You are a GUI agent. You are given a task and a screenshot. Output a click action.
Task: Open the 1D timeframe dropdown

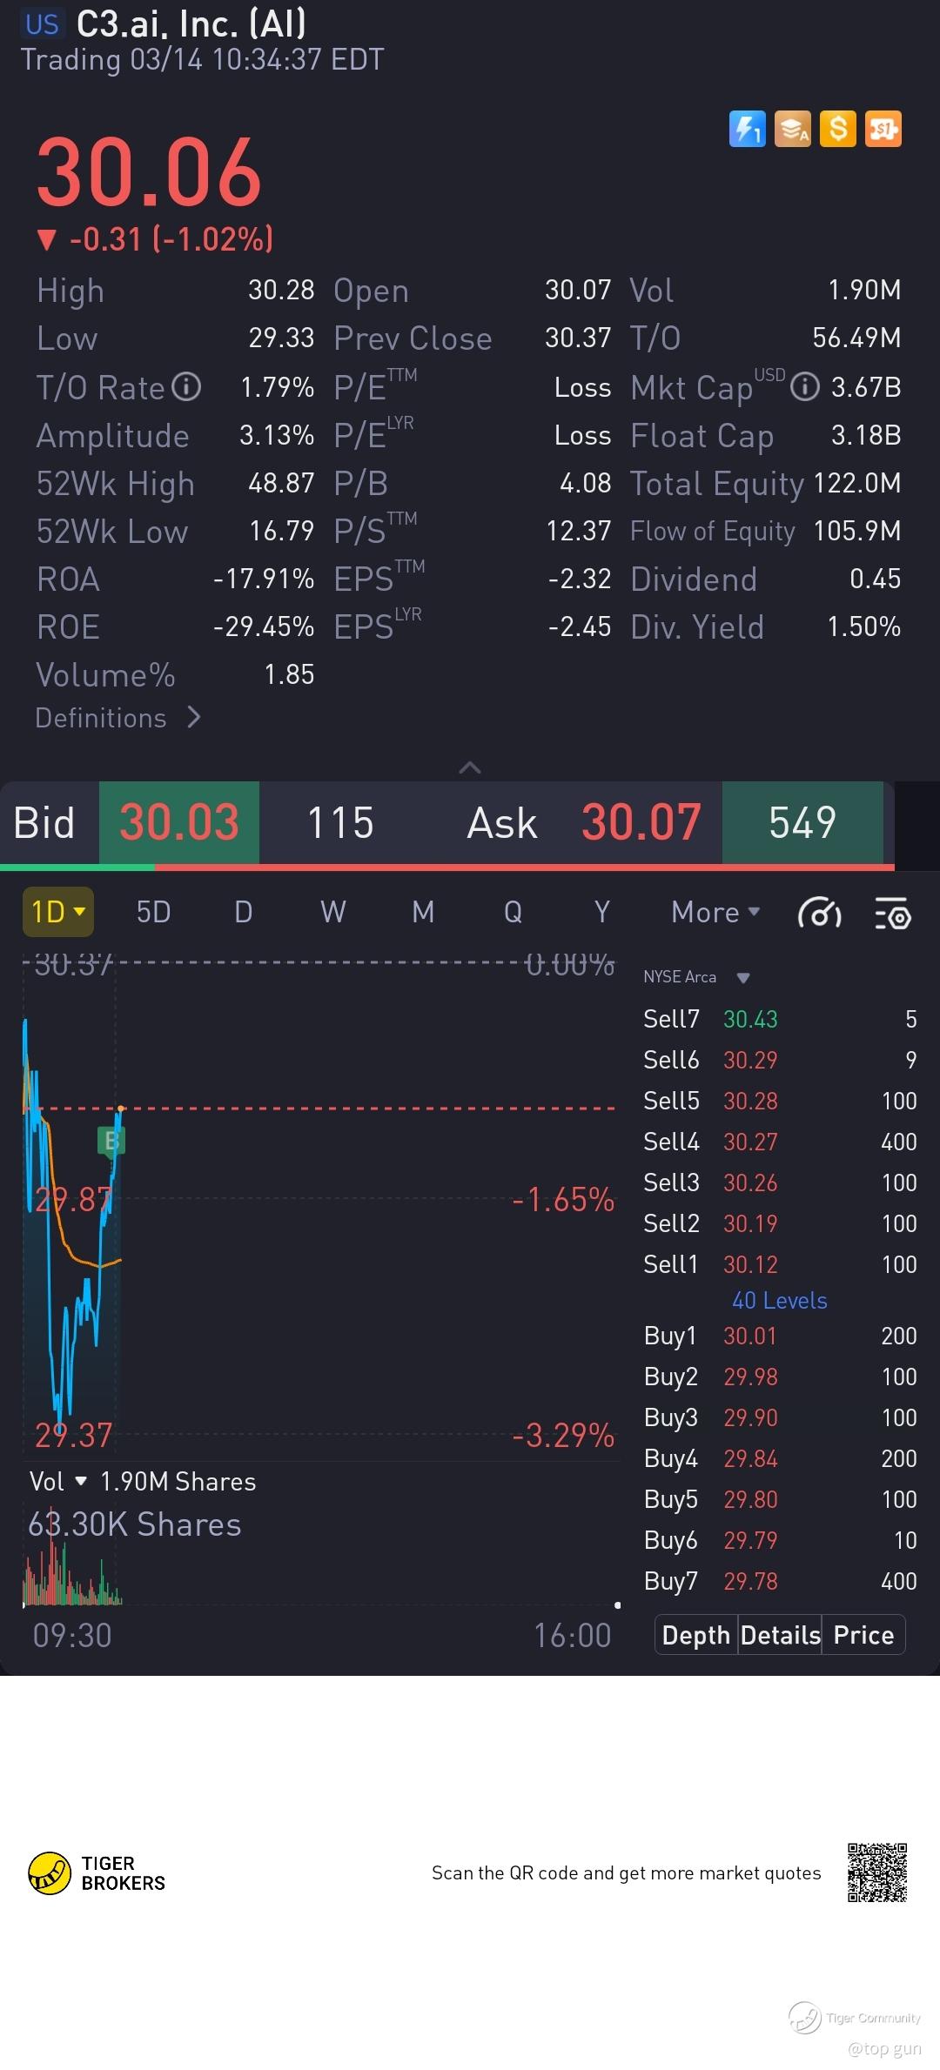pos(57,912)
